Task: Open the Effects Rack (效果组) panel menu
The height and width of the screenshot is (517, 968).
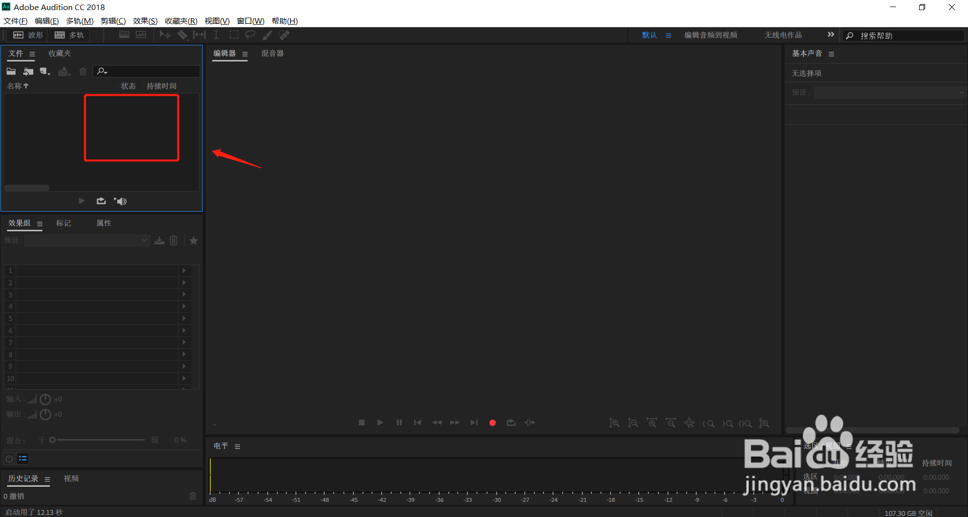Action: click(x=40, y=224)
